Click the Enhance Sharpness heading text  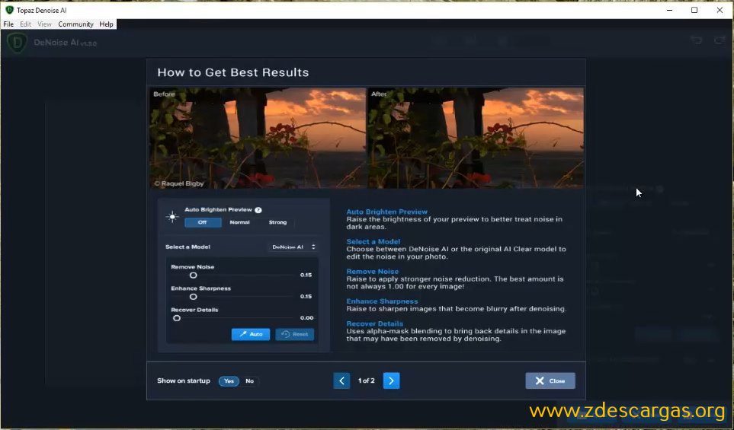pyautogui.click(x=382, y=301)
